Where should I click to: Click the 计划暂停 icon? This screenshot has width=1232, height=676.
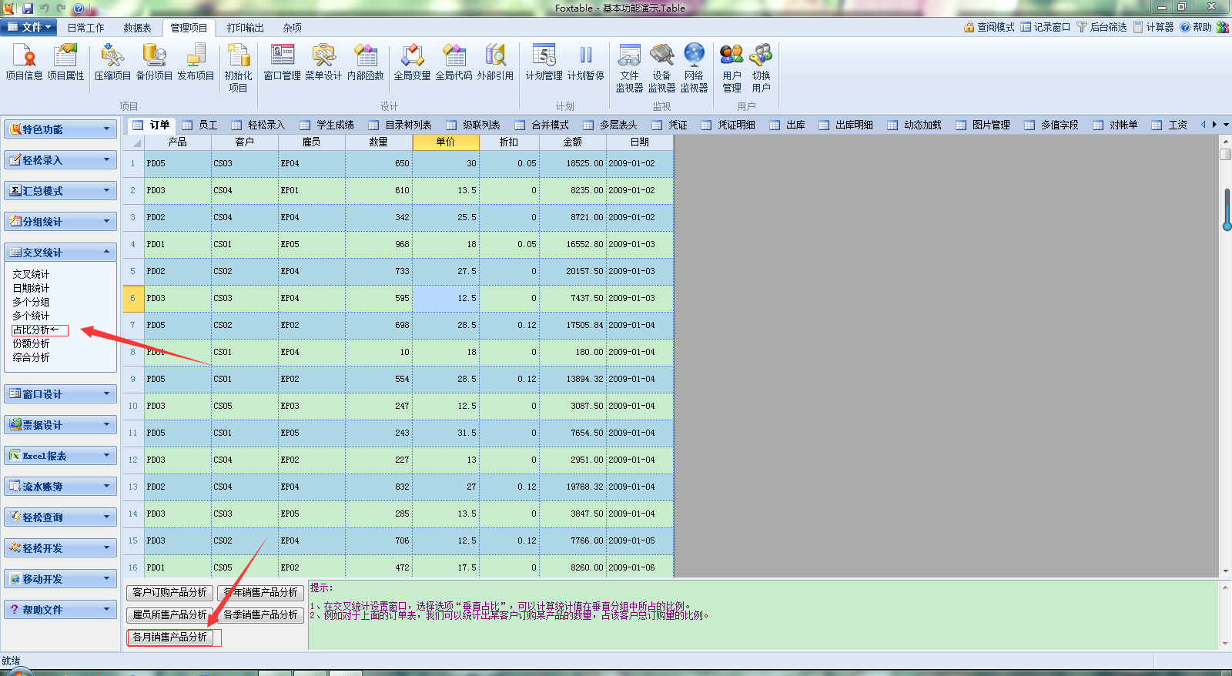click(x=585, y=62)
